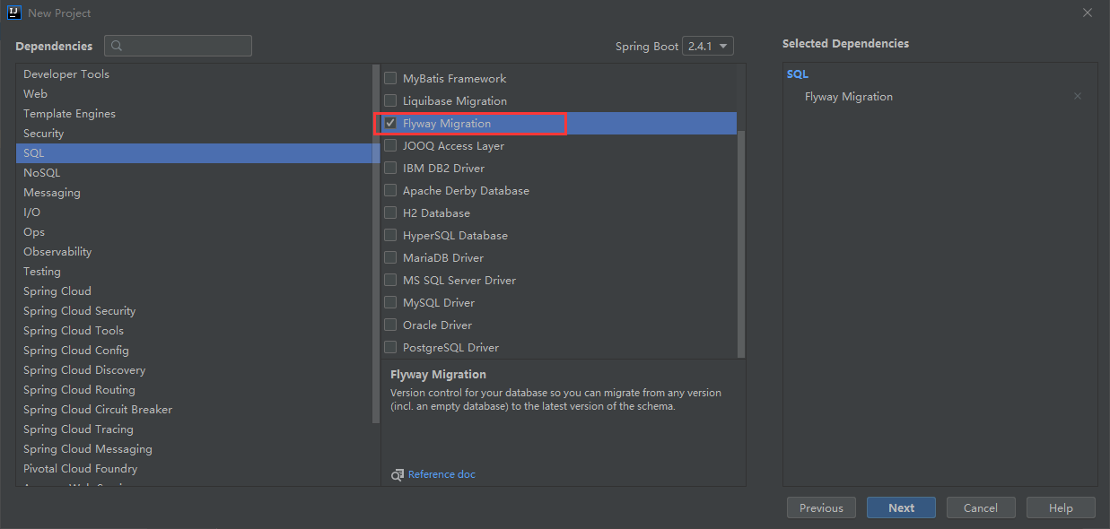Select the Testing category
Screen dimensions: 1110x529
click(x=194, y=271)
